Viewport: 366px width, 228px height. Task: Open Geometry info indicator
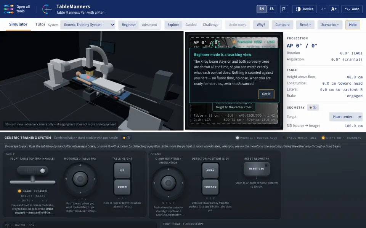coord(313,108)
